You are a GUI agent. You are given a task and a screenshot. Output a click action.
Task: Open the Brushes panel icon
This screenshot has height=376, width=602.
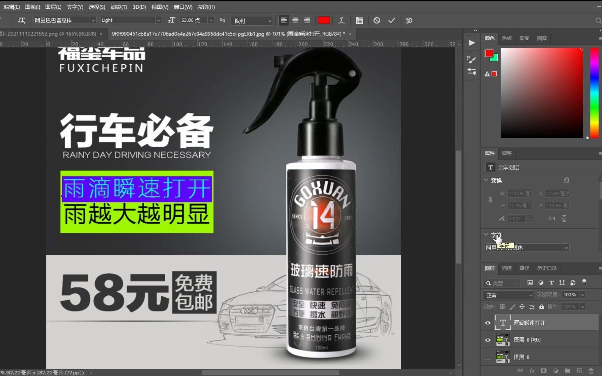(471, 60)
